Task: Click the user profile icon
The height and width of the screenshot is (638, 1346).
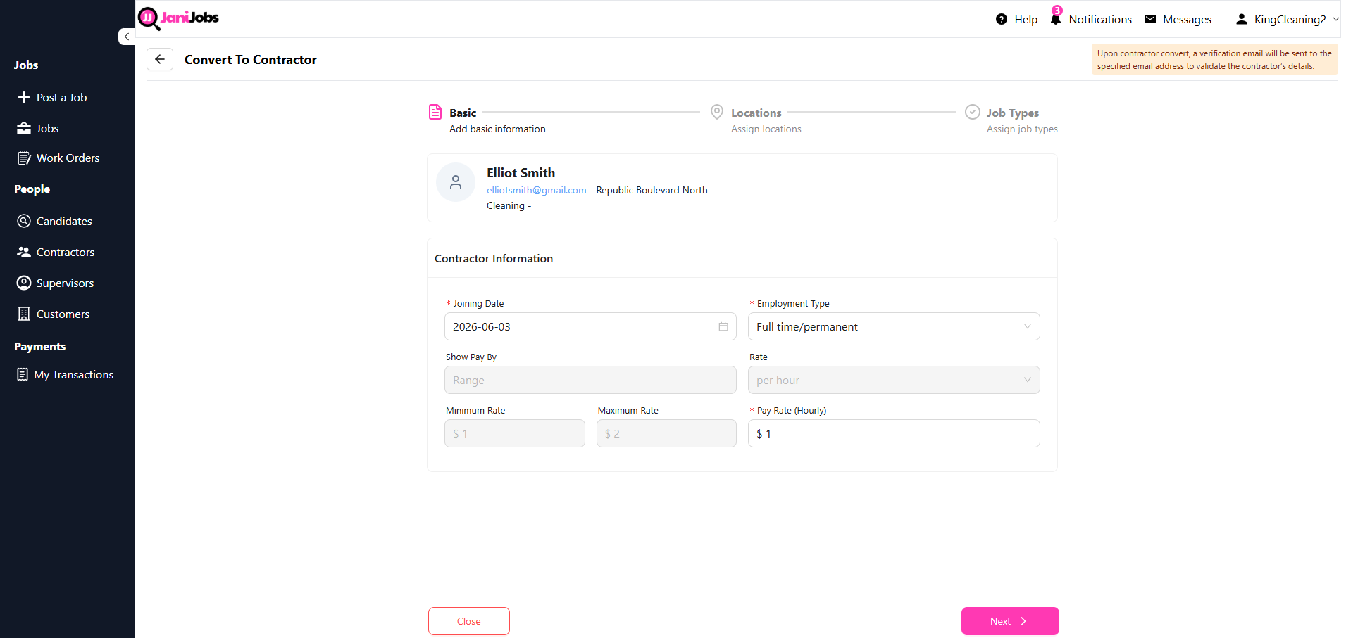Action: coord(1242,19)
